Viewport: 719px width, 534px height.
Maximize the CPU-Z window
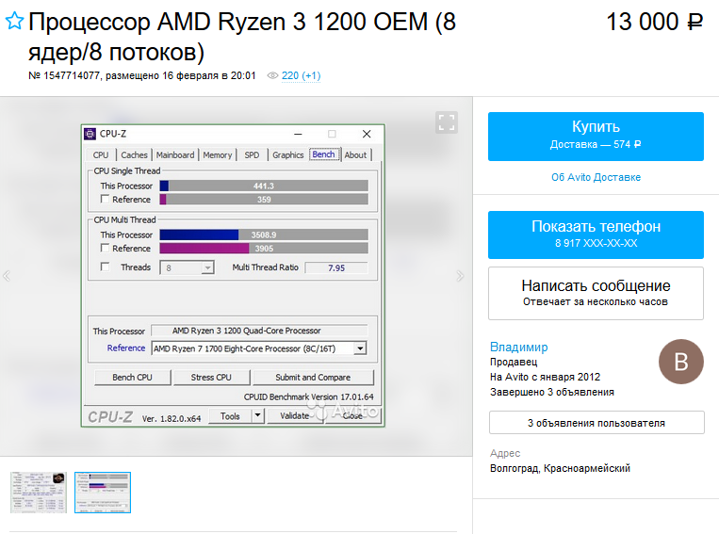pyautogui.click(x=332, y=134)
